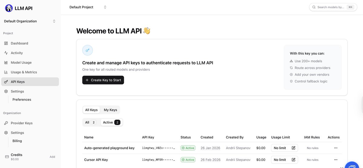Click the Status column header
The image size is (363, 168).
coord(186,137)
